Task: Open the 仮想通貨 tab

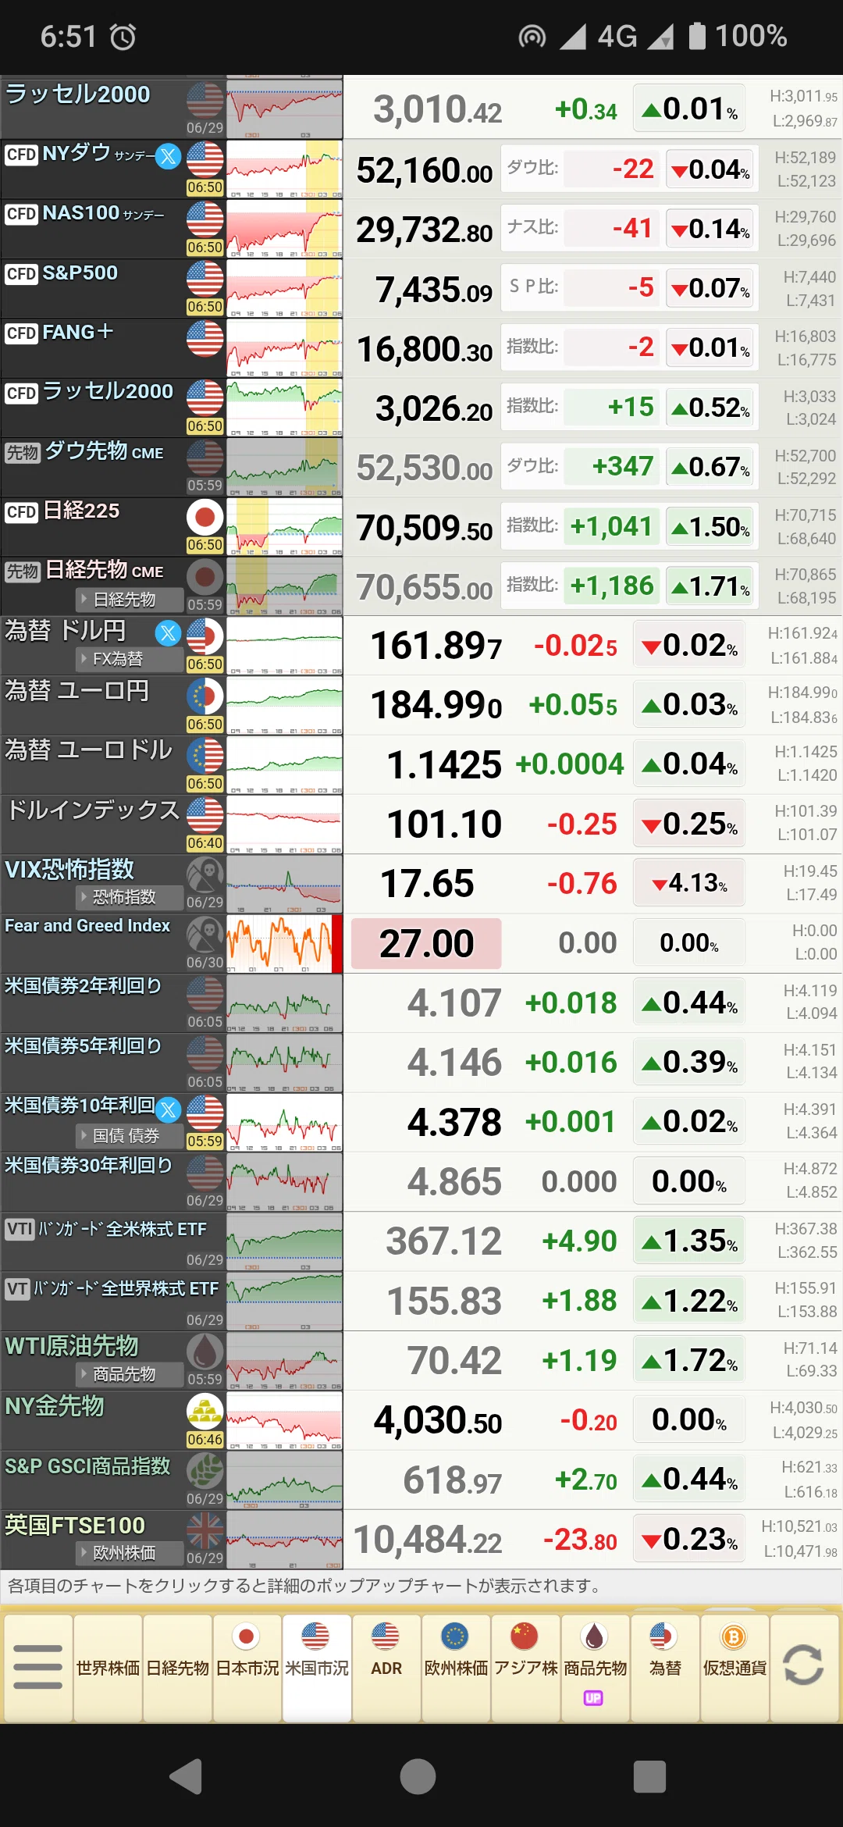Action: tap(735, 1667)
